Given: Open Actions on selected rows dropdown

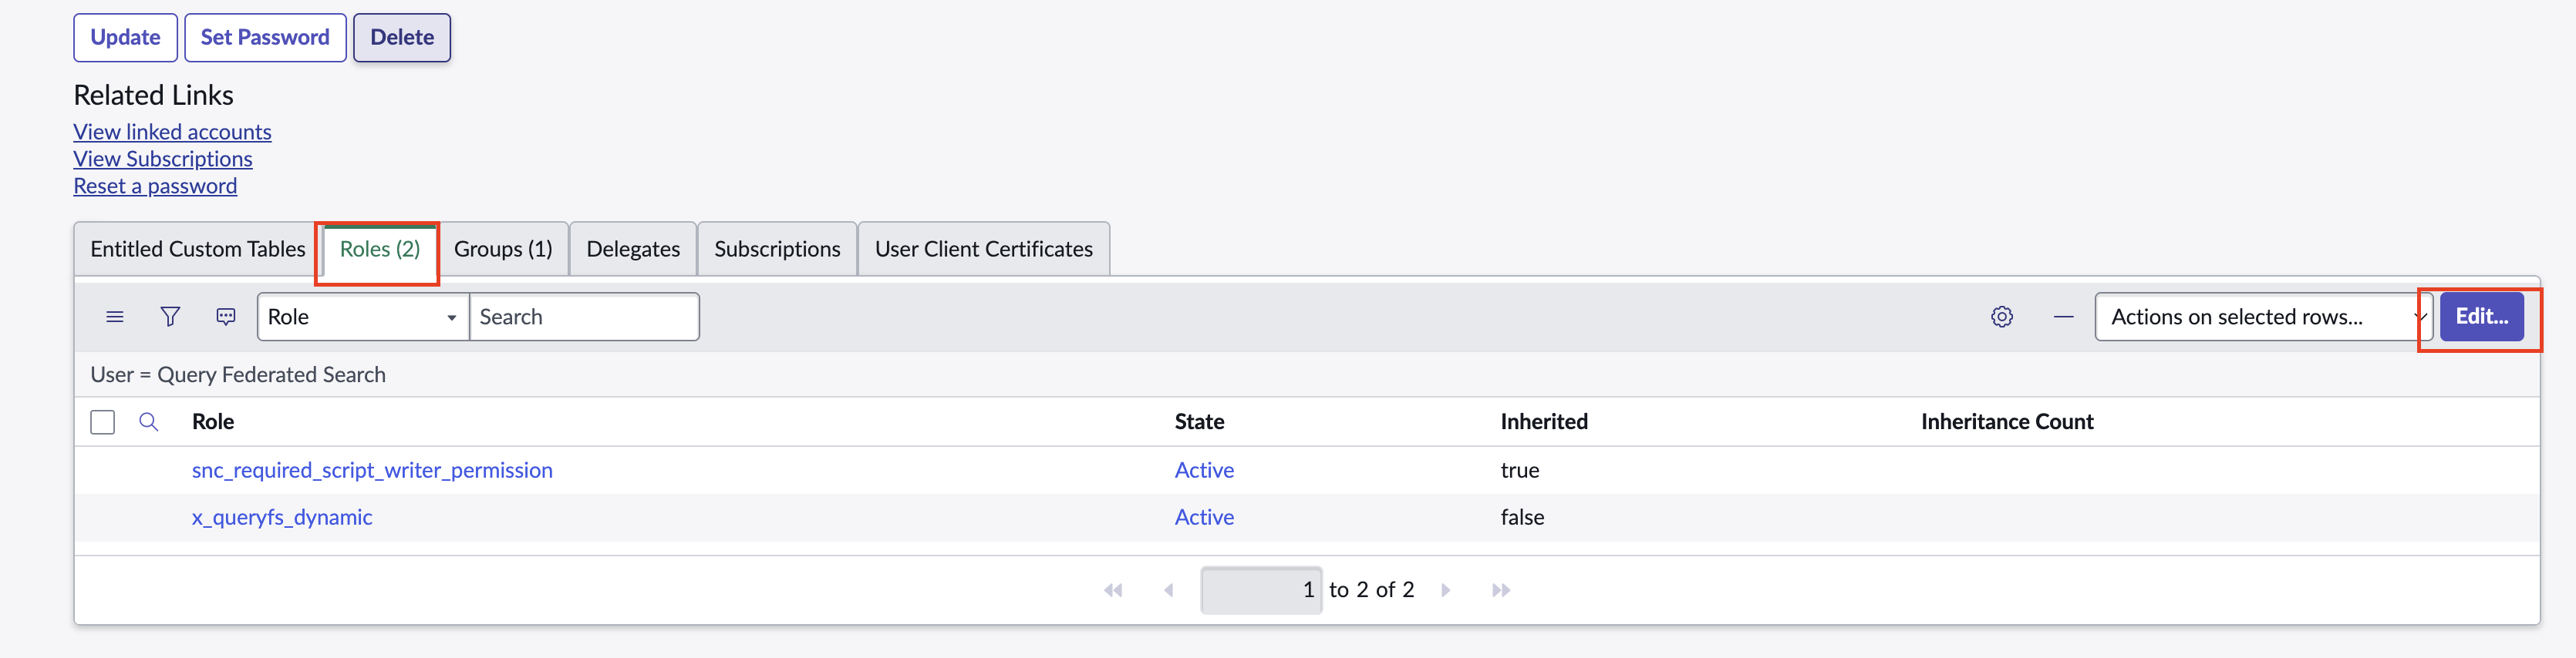Looking at the screenshot, I should 2263,317.
